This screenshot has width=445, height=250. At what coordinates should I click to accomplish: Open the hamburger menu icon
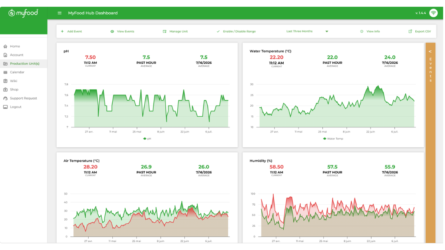click(59, 13)
